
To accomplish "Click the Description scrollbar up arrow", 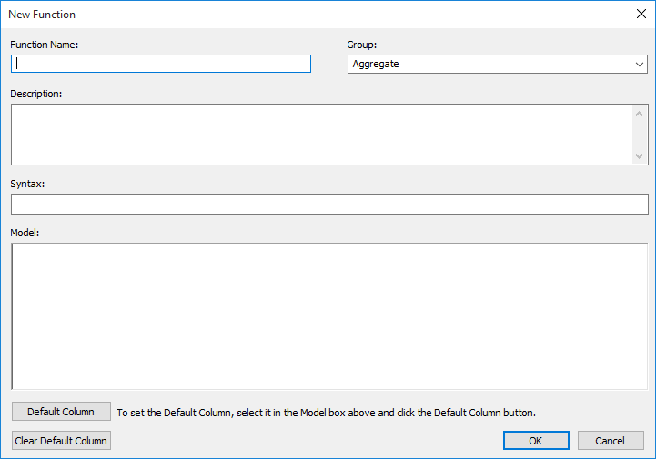I will [639, 113].
